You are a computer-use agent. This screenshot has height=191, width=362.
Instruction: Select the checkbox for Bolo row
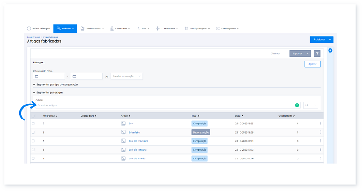click(33, 123)
